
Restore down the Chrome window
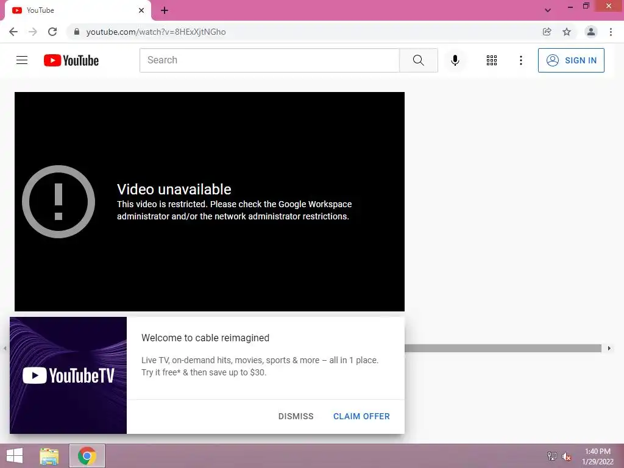click(x=586, y=6)
